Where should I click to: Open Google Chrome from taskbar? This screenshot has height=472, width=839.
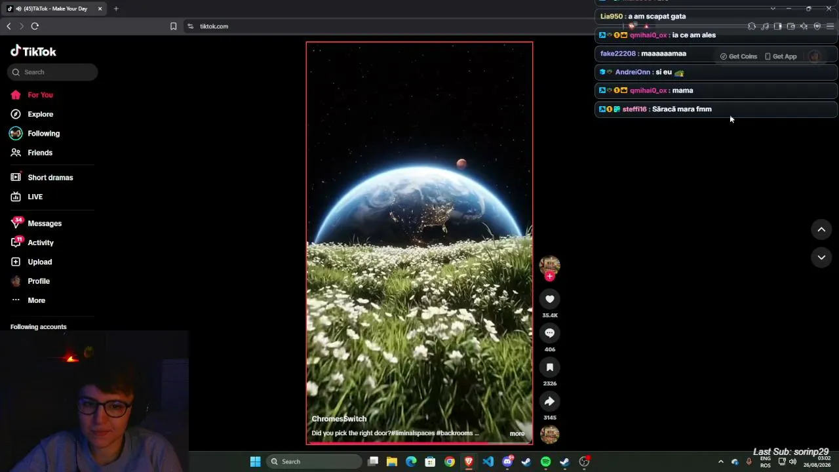pyautogui.click(x=450, y=462)
